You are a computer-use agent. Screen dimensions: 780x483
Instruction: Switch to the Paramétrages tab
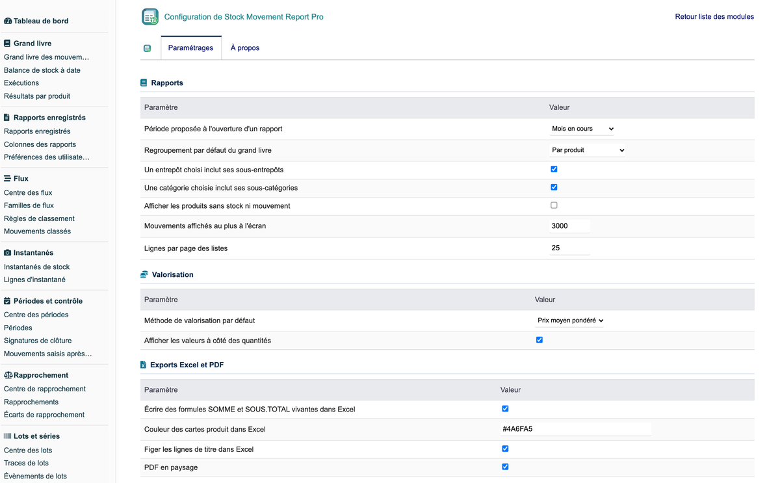click(x=190, y=48)
